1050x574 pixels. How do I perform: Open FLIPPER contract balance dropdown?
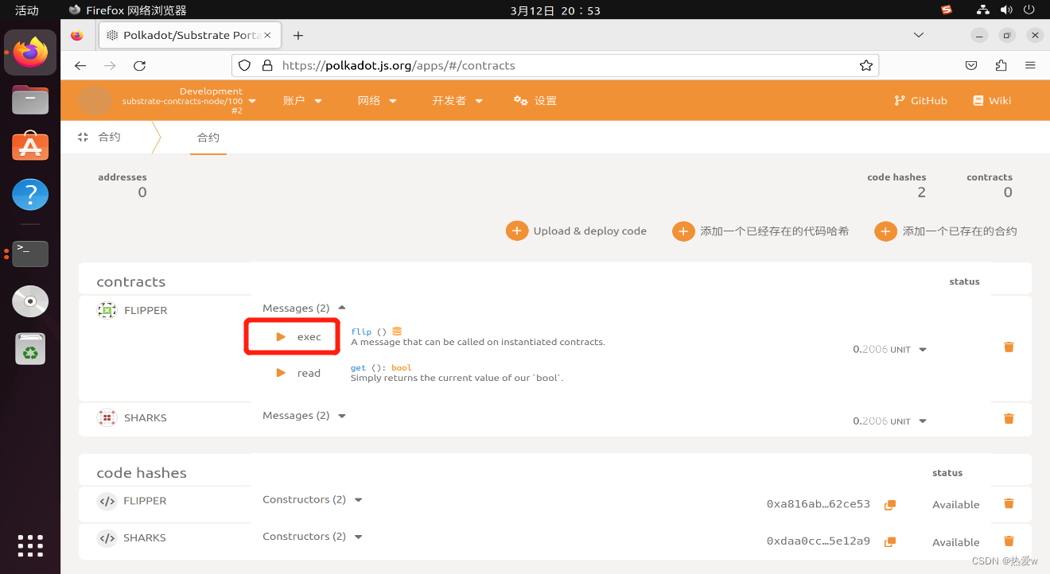(x=923, y=350)
